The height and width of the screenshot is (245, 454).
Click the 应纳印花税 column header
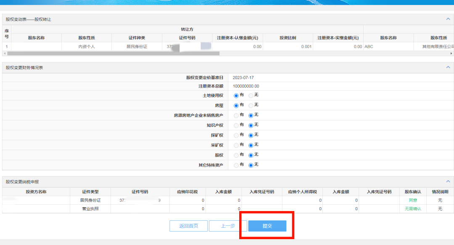(x=187, y=192)
